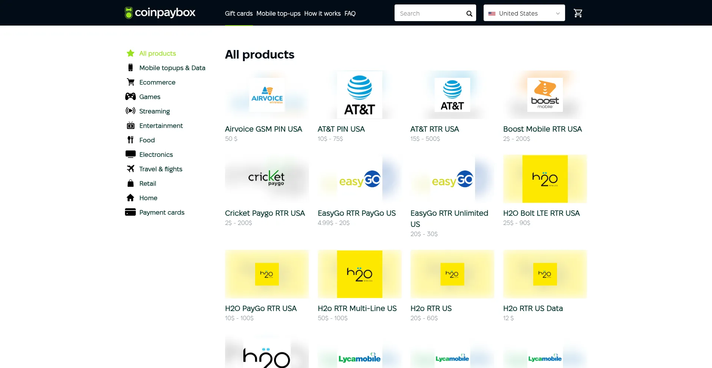Select the Entertainment category
This screenshot has height=368, width=712.
[x=161, y=126]
